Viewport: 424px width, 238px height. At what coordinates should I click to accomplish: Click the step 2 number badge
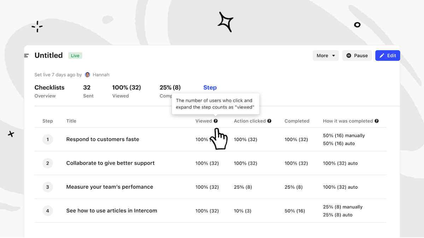click(x=48, y=163)
